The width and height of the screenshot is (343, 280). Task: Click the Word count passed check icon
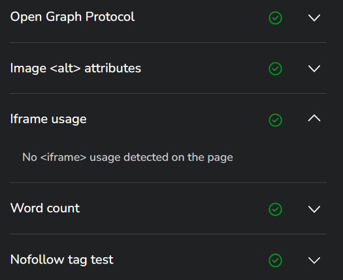[x=275, y=209]
